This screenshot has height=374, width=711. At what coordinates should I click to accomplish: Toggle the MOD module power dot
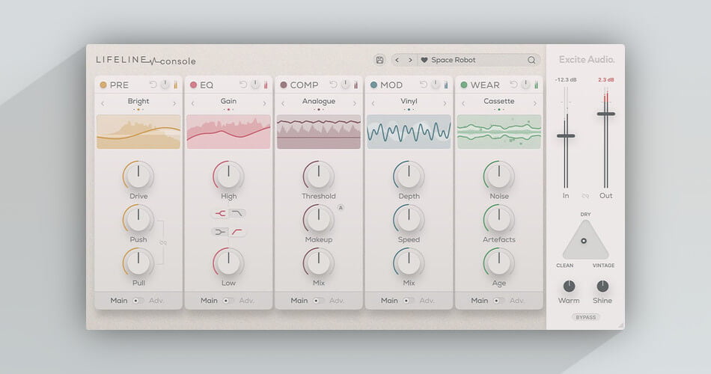tap(373, 85)
